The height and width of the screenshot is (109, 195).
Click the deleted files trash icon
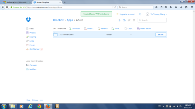(134, 20)
